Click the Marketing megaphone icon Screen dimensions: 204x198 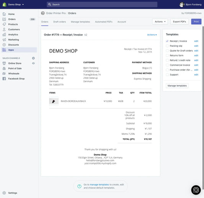[4, 39]
